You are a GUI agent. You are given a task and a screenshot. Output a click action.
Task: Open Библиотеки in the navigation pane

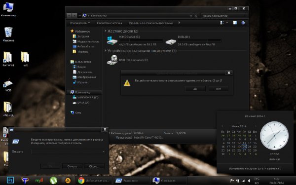pos(83,62)
